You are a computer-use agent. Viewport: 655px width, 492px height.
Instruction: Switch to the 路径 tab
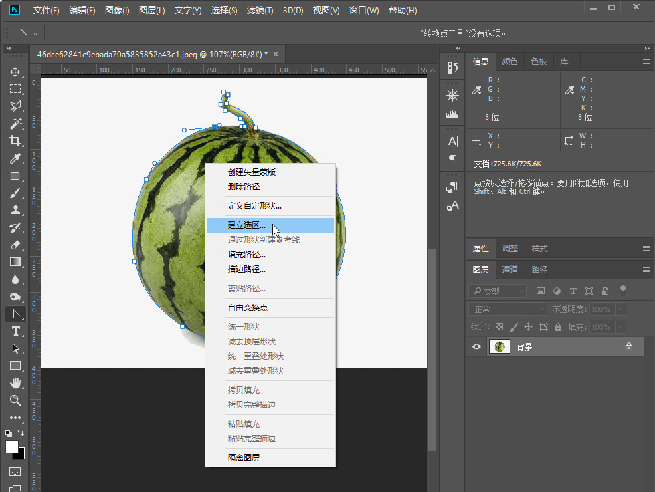tap(539, 270)
